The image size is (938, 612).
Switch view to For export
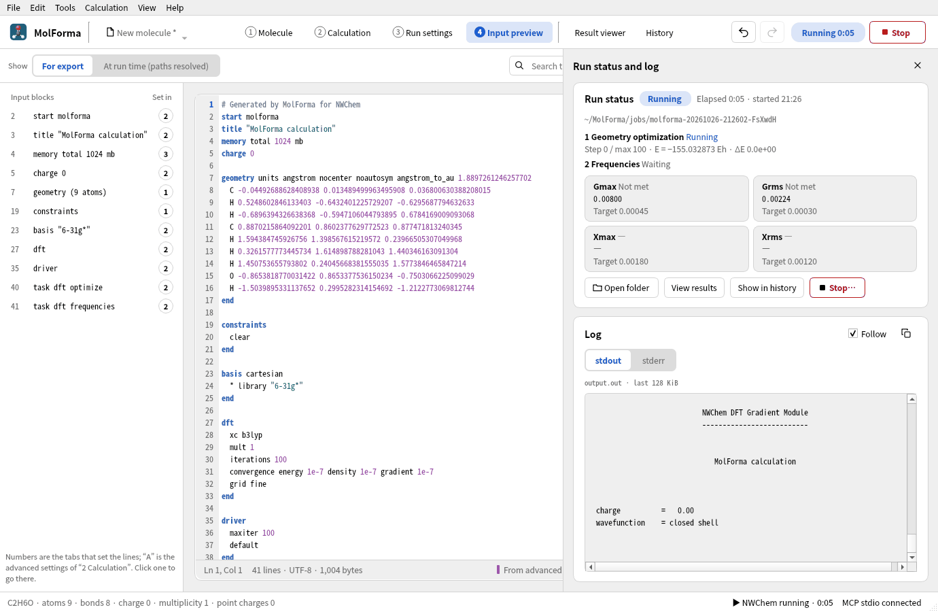[63, 66]
